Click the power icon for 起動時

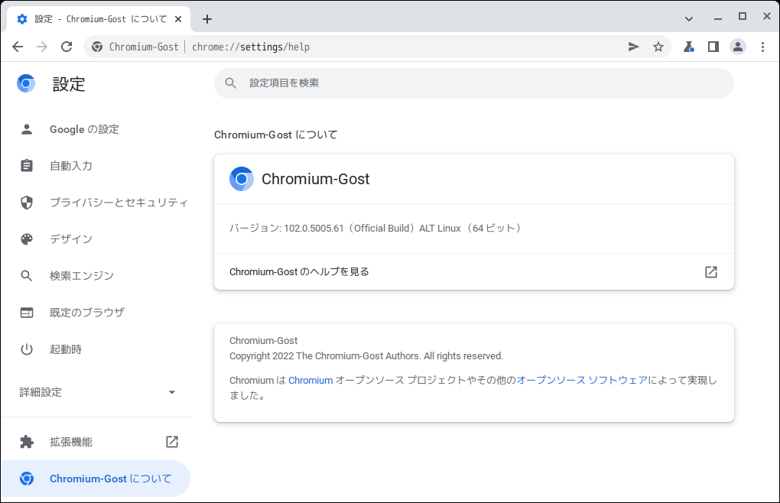[27, 349]
